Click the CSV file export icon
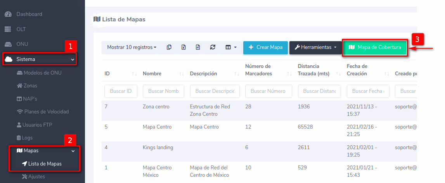This screenshot has height=183, width=445. tap(198, 47)
